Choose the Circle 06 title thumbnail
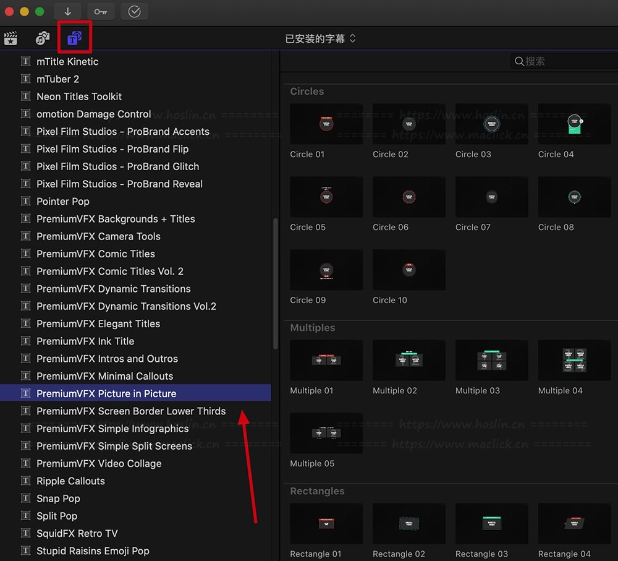The width and height of the screenshot is (618, 561). tap(409, 197)
